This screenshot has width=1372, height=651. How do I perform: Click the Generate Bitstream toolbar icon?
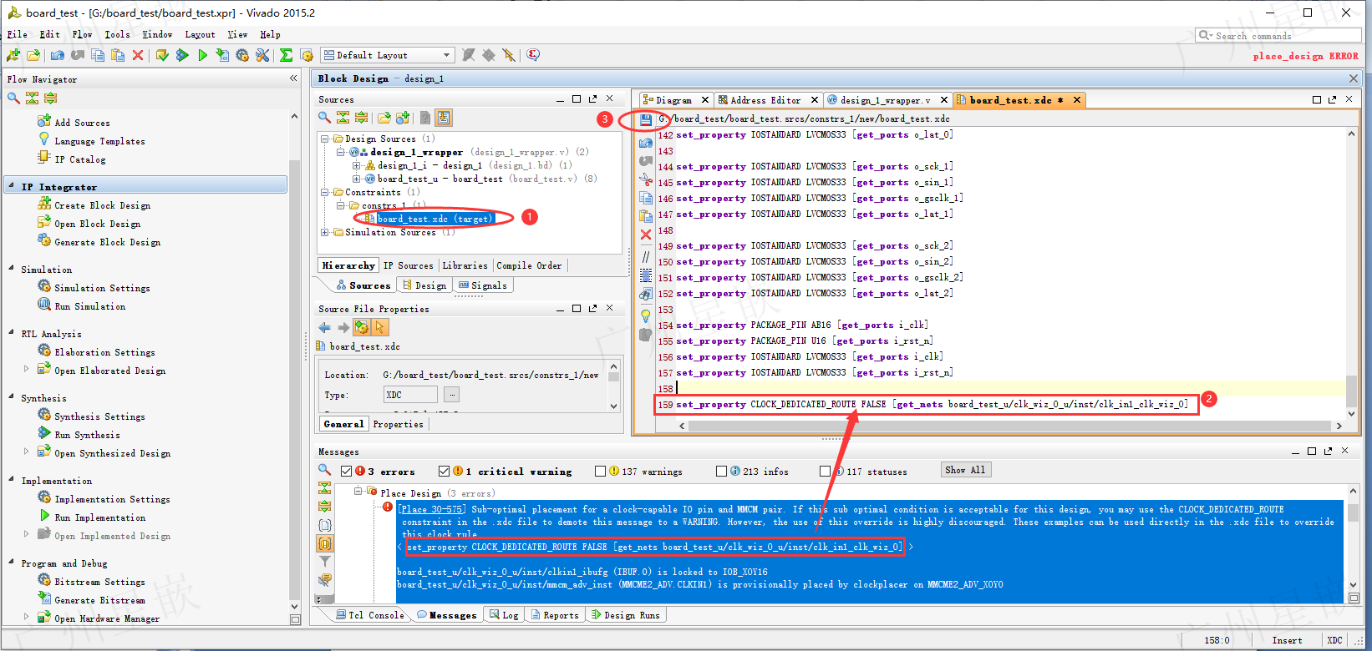pos(222,55)
